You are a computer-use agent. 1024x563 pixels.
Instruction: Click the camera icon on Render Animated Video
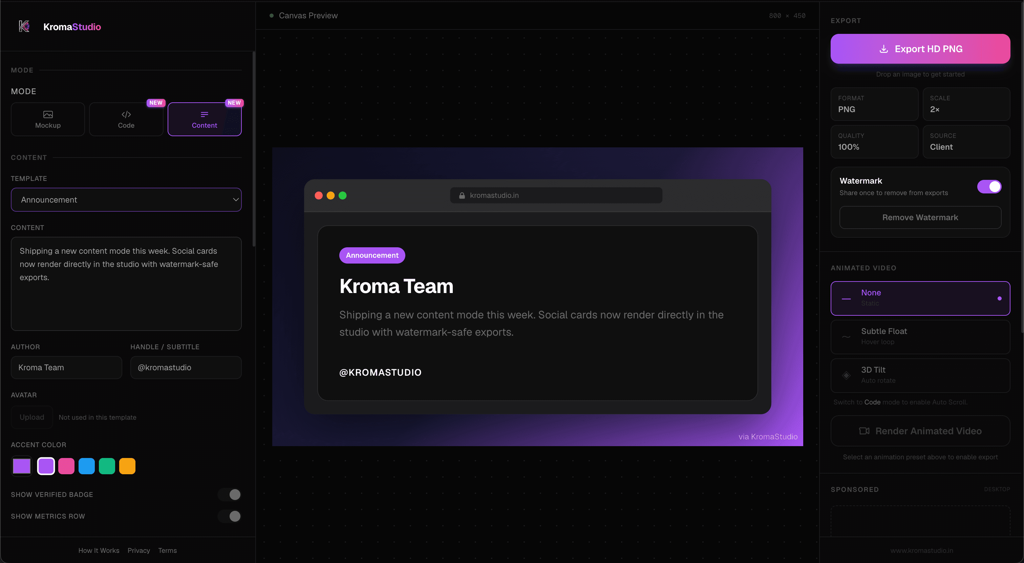pos(864,431)
